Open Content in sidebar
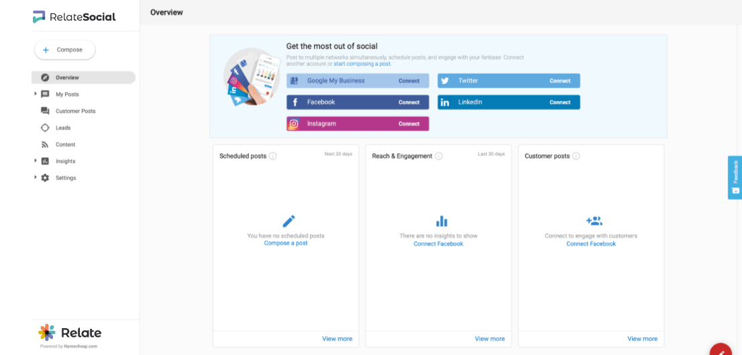Viewport: 742px width, 355px height. [65, 144]
